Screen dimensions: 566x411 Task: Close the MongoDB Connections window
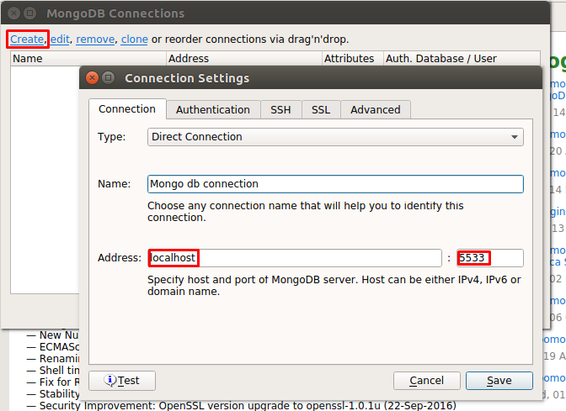point(13,13)
